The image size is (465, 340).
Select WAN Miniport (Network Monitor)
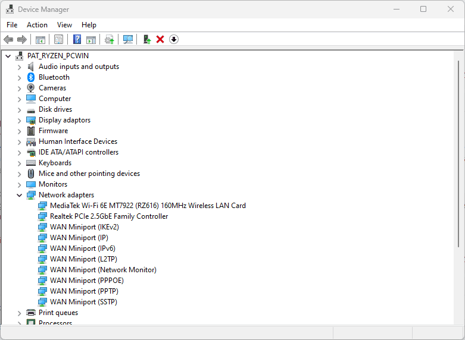103,269
